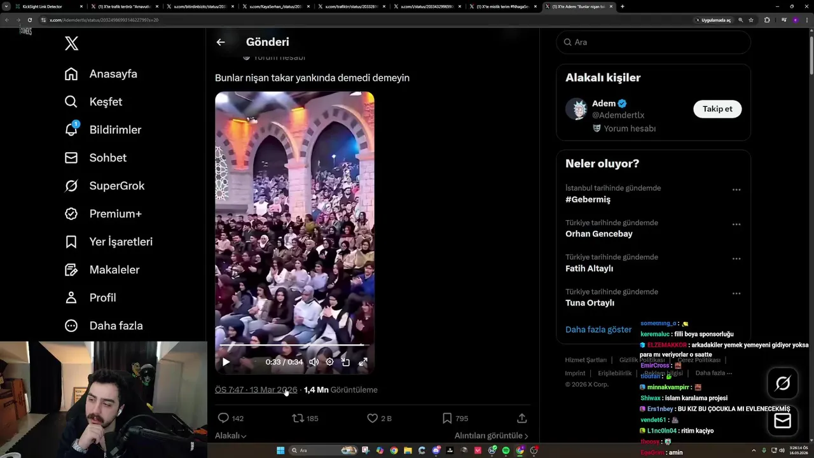814x458 pixels.
Task: Click the post timestamp ÖS 7:47 · 13 Mar 2026
Action: (256, 390)
